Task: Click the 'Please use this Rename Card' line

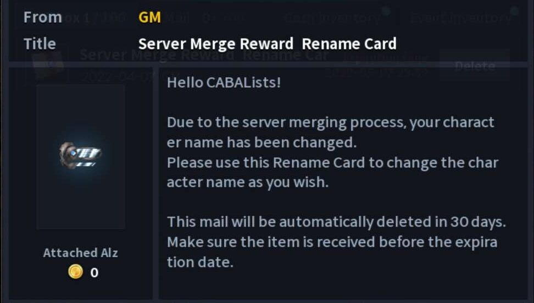Action: [332, 163]
